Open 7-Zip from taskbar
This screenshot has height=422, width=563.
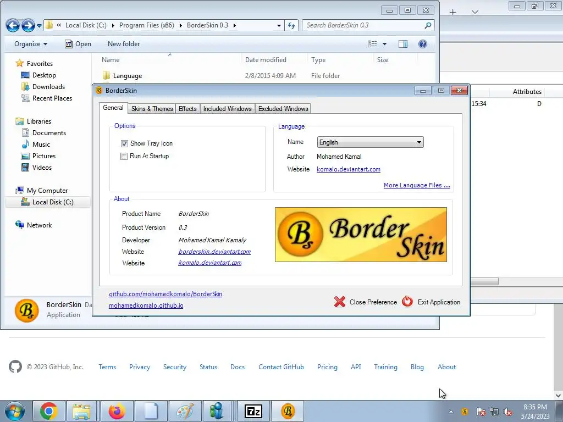coord(253,411)
